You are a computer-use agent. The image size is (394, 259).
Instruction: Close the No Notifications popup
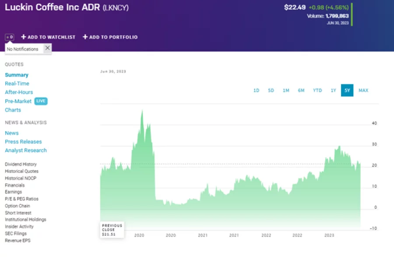pos(47,48)
